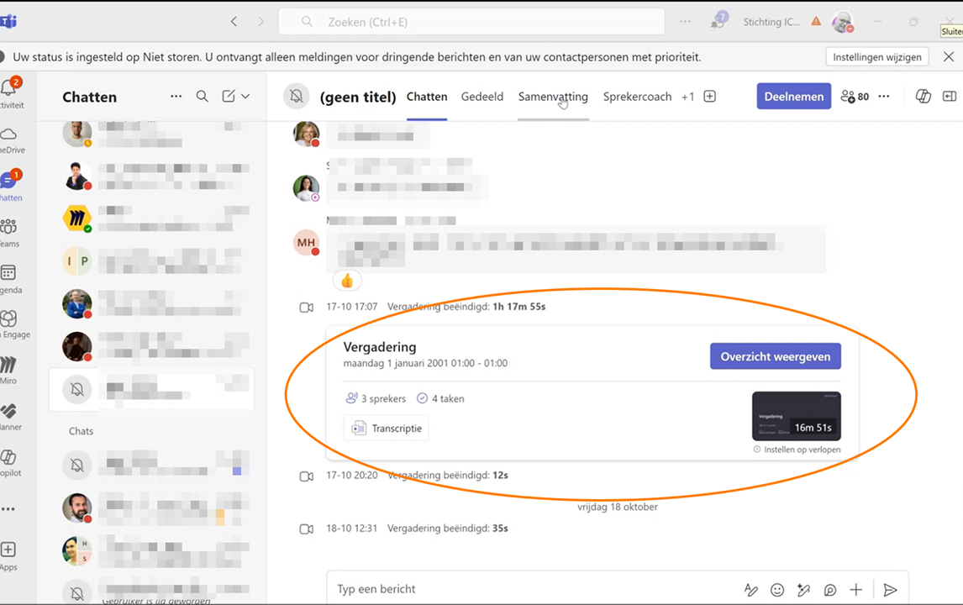Click the search icon in Chatten panel
Viewport: 963px width, 605px height.
(202, 97)
